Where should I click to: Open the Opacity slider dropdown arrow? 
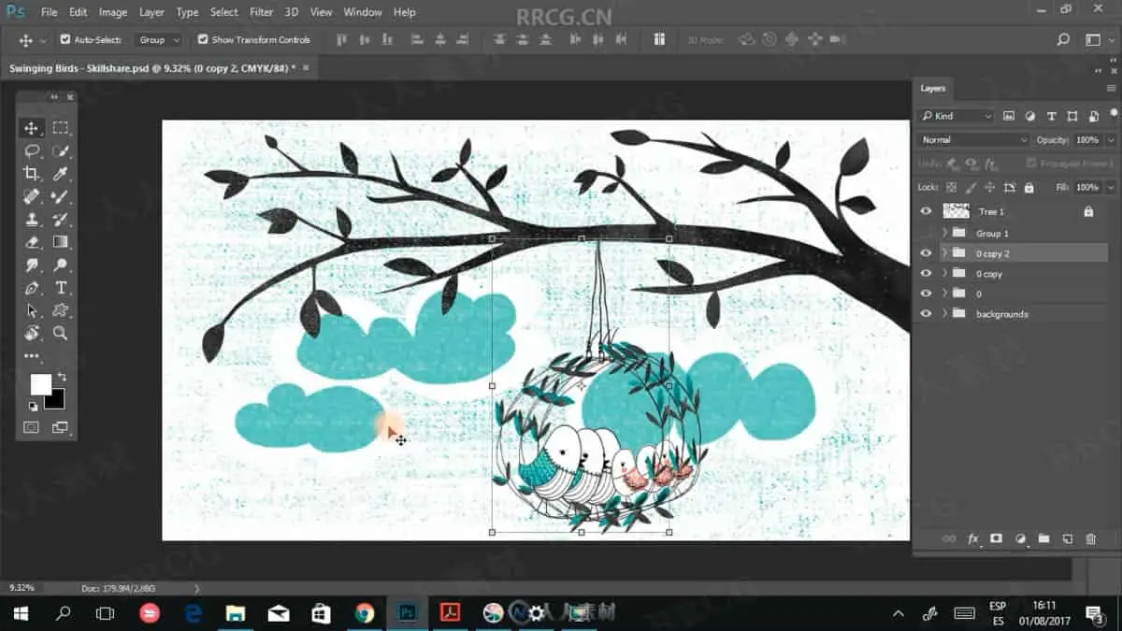click(1110, 139)
